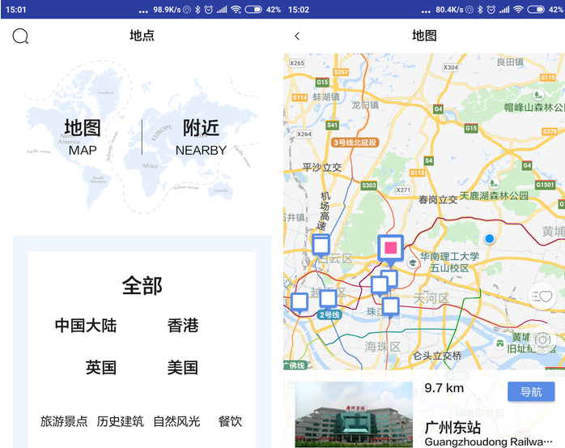
Task: Open the 附近 NEARBY section
Action: [201, 137]
